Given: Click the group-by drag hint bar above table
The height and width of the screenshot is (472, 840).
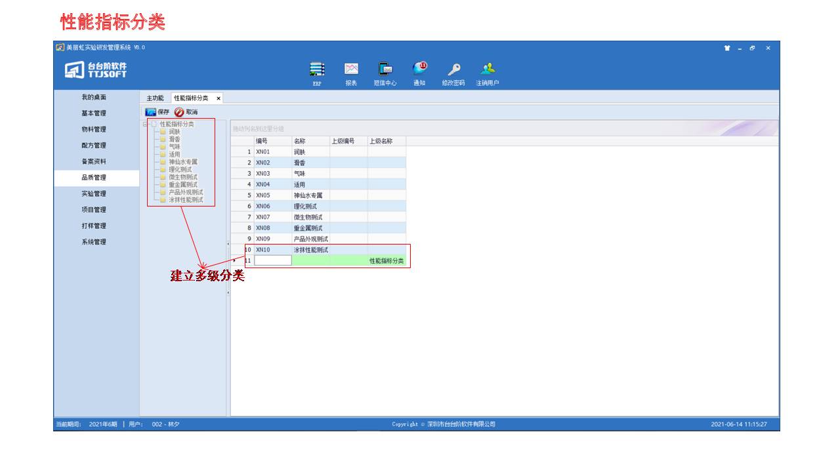Looking at the screenshot, I should coord(504,128).
